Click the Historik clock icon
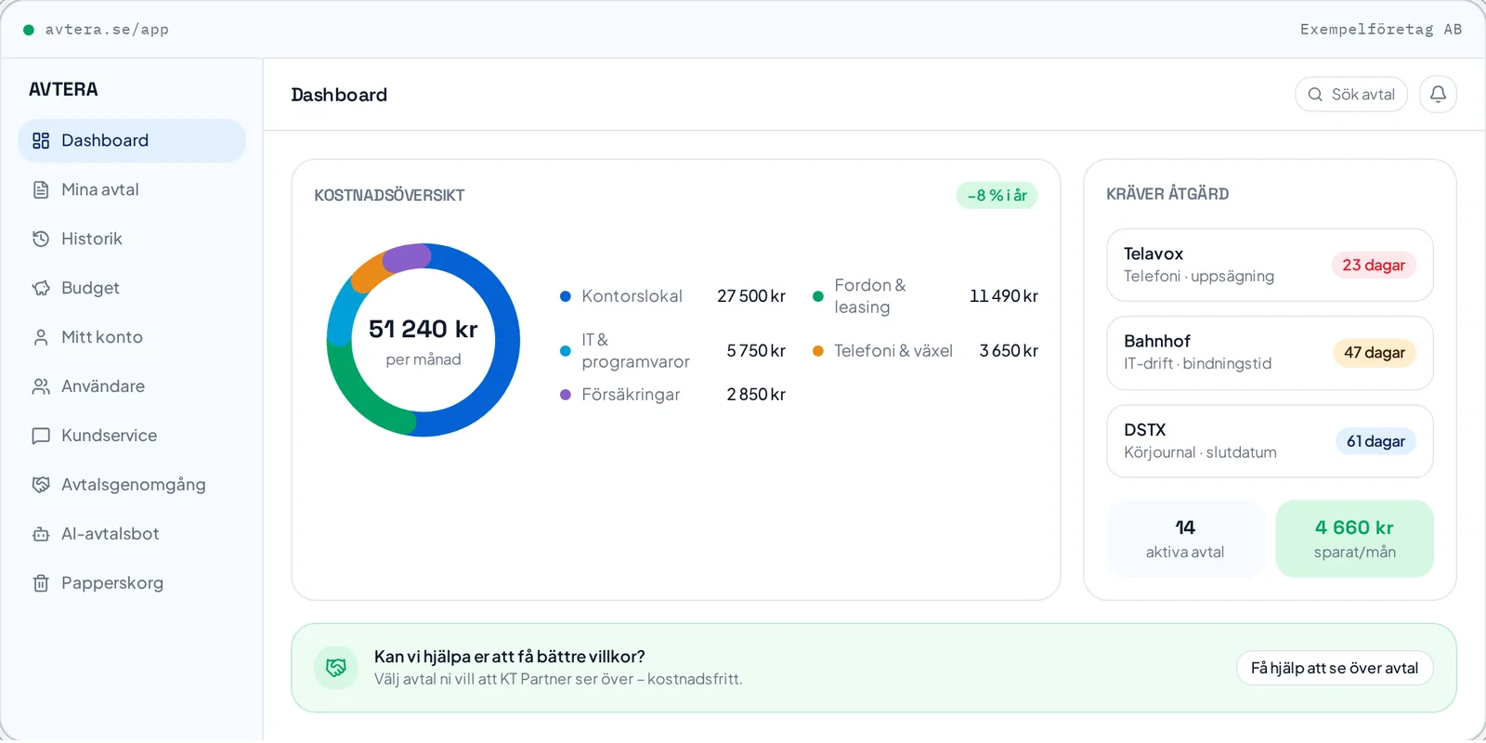1486x743 pixels. coord(41,239)
